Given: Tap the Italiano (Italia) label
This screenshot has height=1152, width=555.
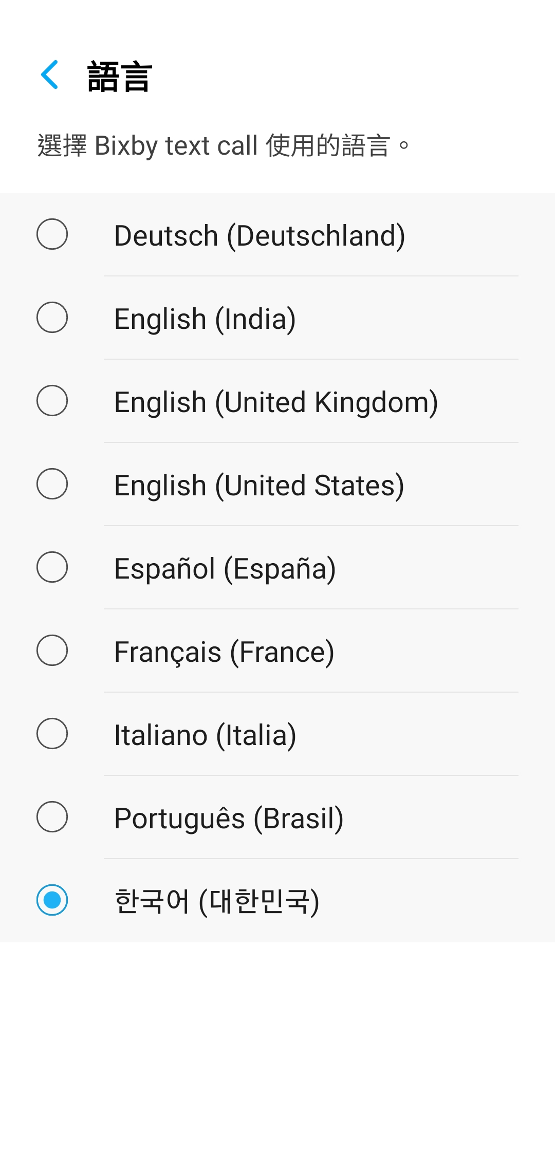Looking at the screenshot, I should coord(205,735).
